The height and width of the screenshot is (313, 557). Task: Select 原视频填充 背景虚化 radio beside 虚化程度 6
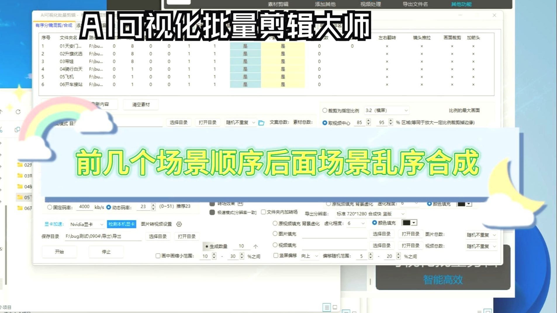(x=275, y=223)
